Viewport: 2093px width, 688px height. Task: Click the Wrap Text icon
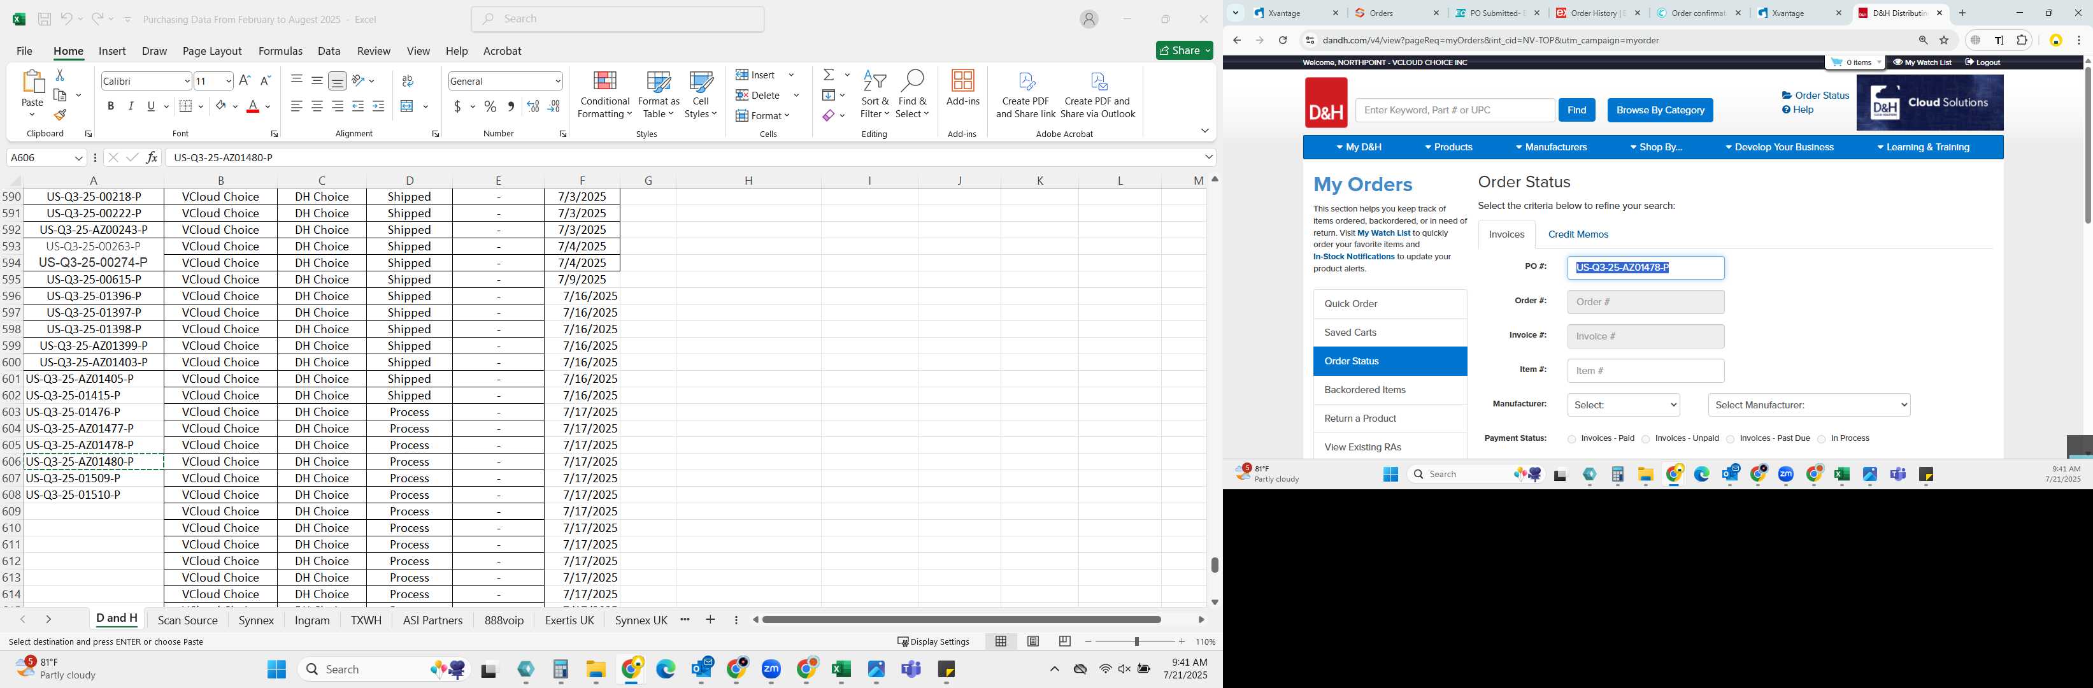(x=408, y=80)
